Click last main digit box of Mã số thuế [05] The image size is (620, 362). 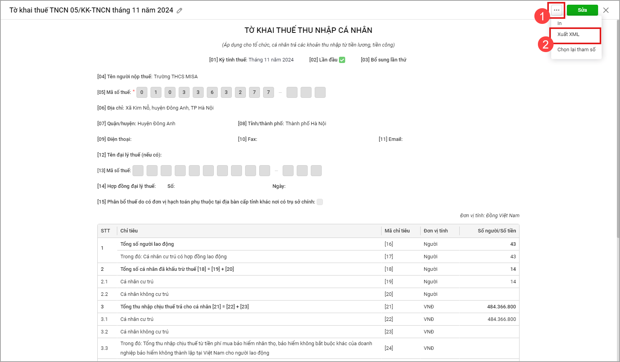pos(269,92)
